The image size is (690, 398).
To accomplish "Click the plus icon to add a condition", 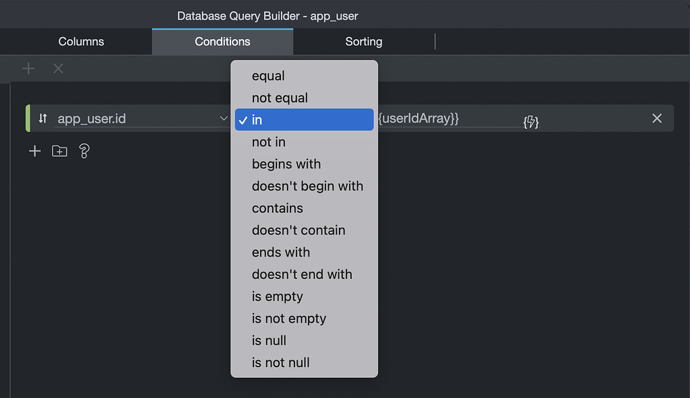I will pyautogui.click(x=34, y=151).
